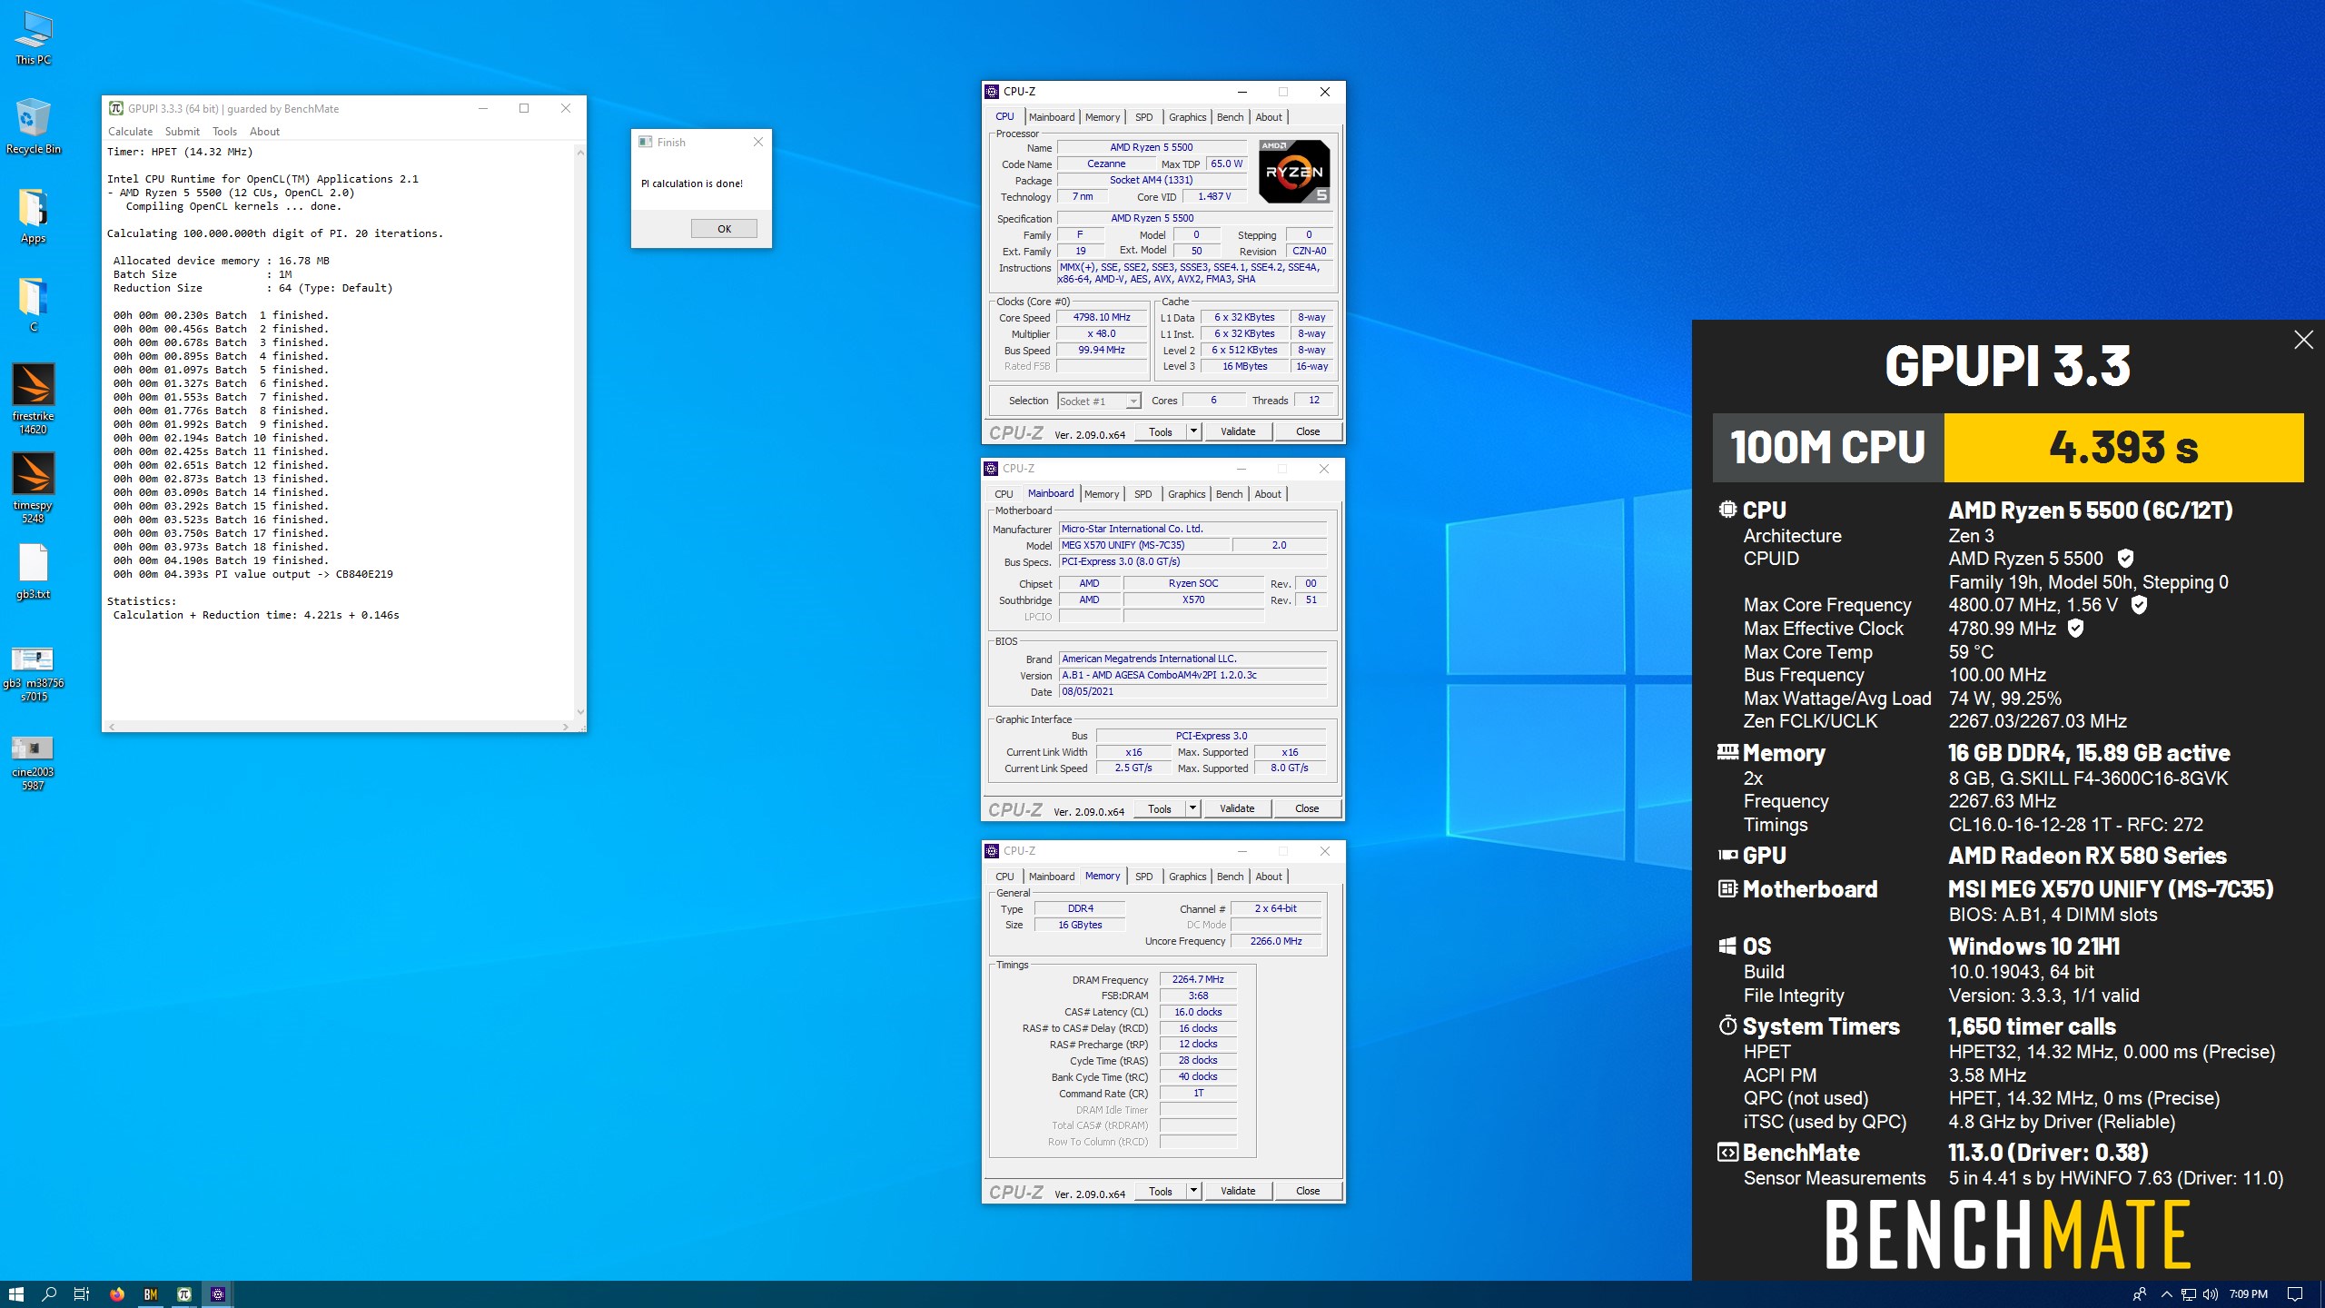Click the taskbar clock showing 7:09 PM
This screenshot has width=2325, height=1308.
click(x=2248, y=1294)
